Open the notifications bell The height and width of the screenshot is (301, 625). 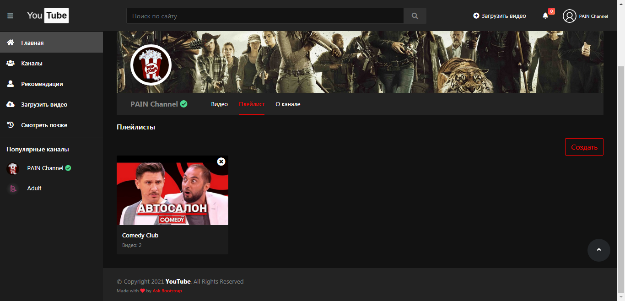[x=545, y=16]
